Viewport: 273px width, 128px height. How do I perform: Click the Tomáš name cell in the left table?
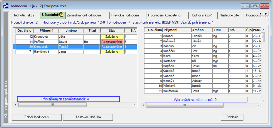coord(71,47)
